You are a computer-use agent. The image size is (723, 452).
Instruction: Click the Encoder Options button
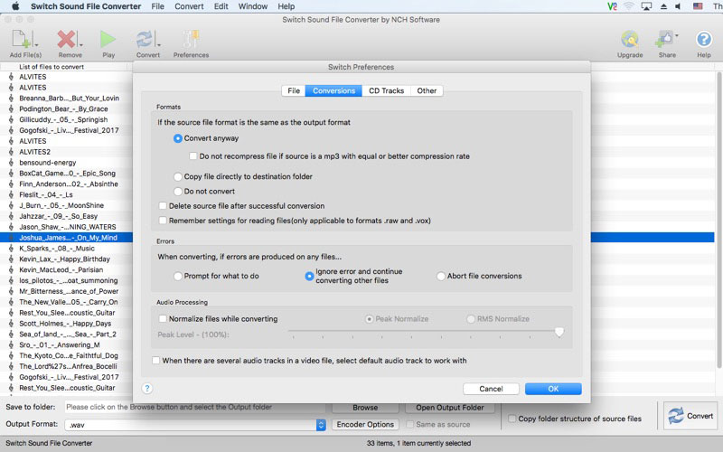[365, 424]
